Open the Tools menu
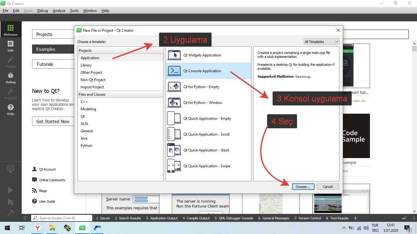 (x=74, y=11)
